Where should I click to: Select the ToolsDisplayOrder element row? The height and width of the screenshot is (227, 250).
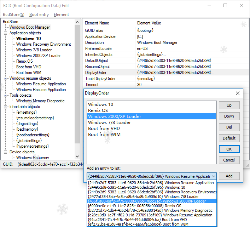coord(166,79)
